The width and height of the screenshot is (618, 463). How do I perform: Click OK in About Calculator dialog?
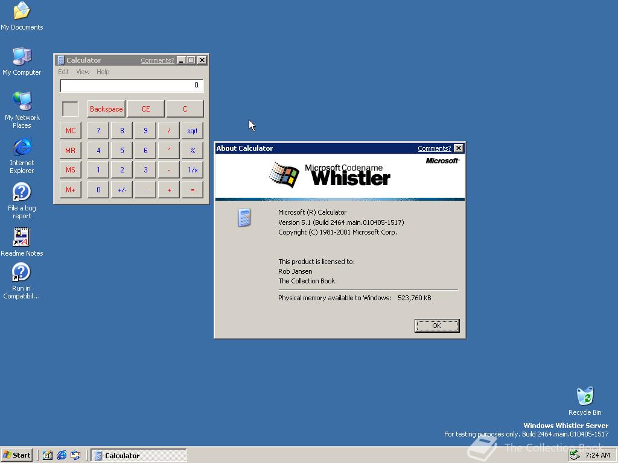437,326
